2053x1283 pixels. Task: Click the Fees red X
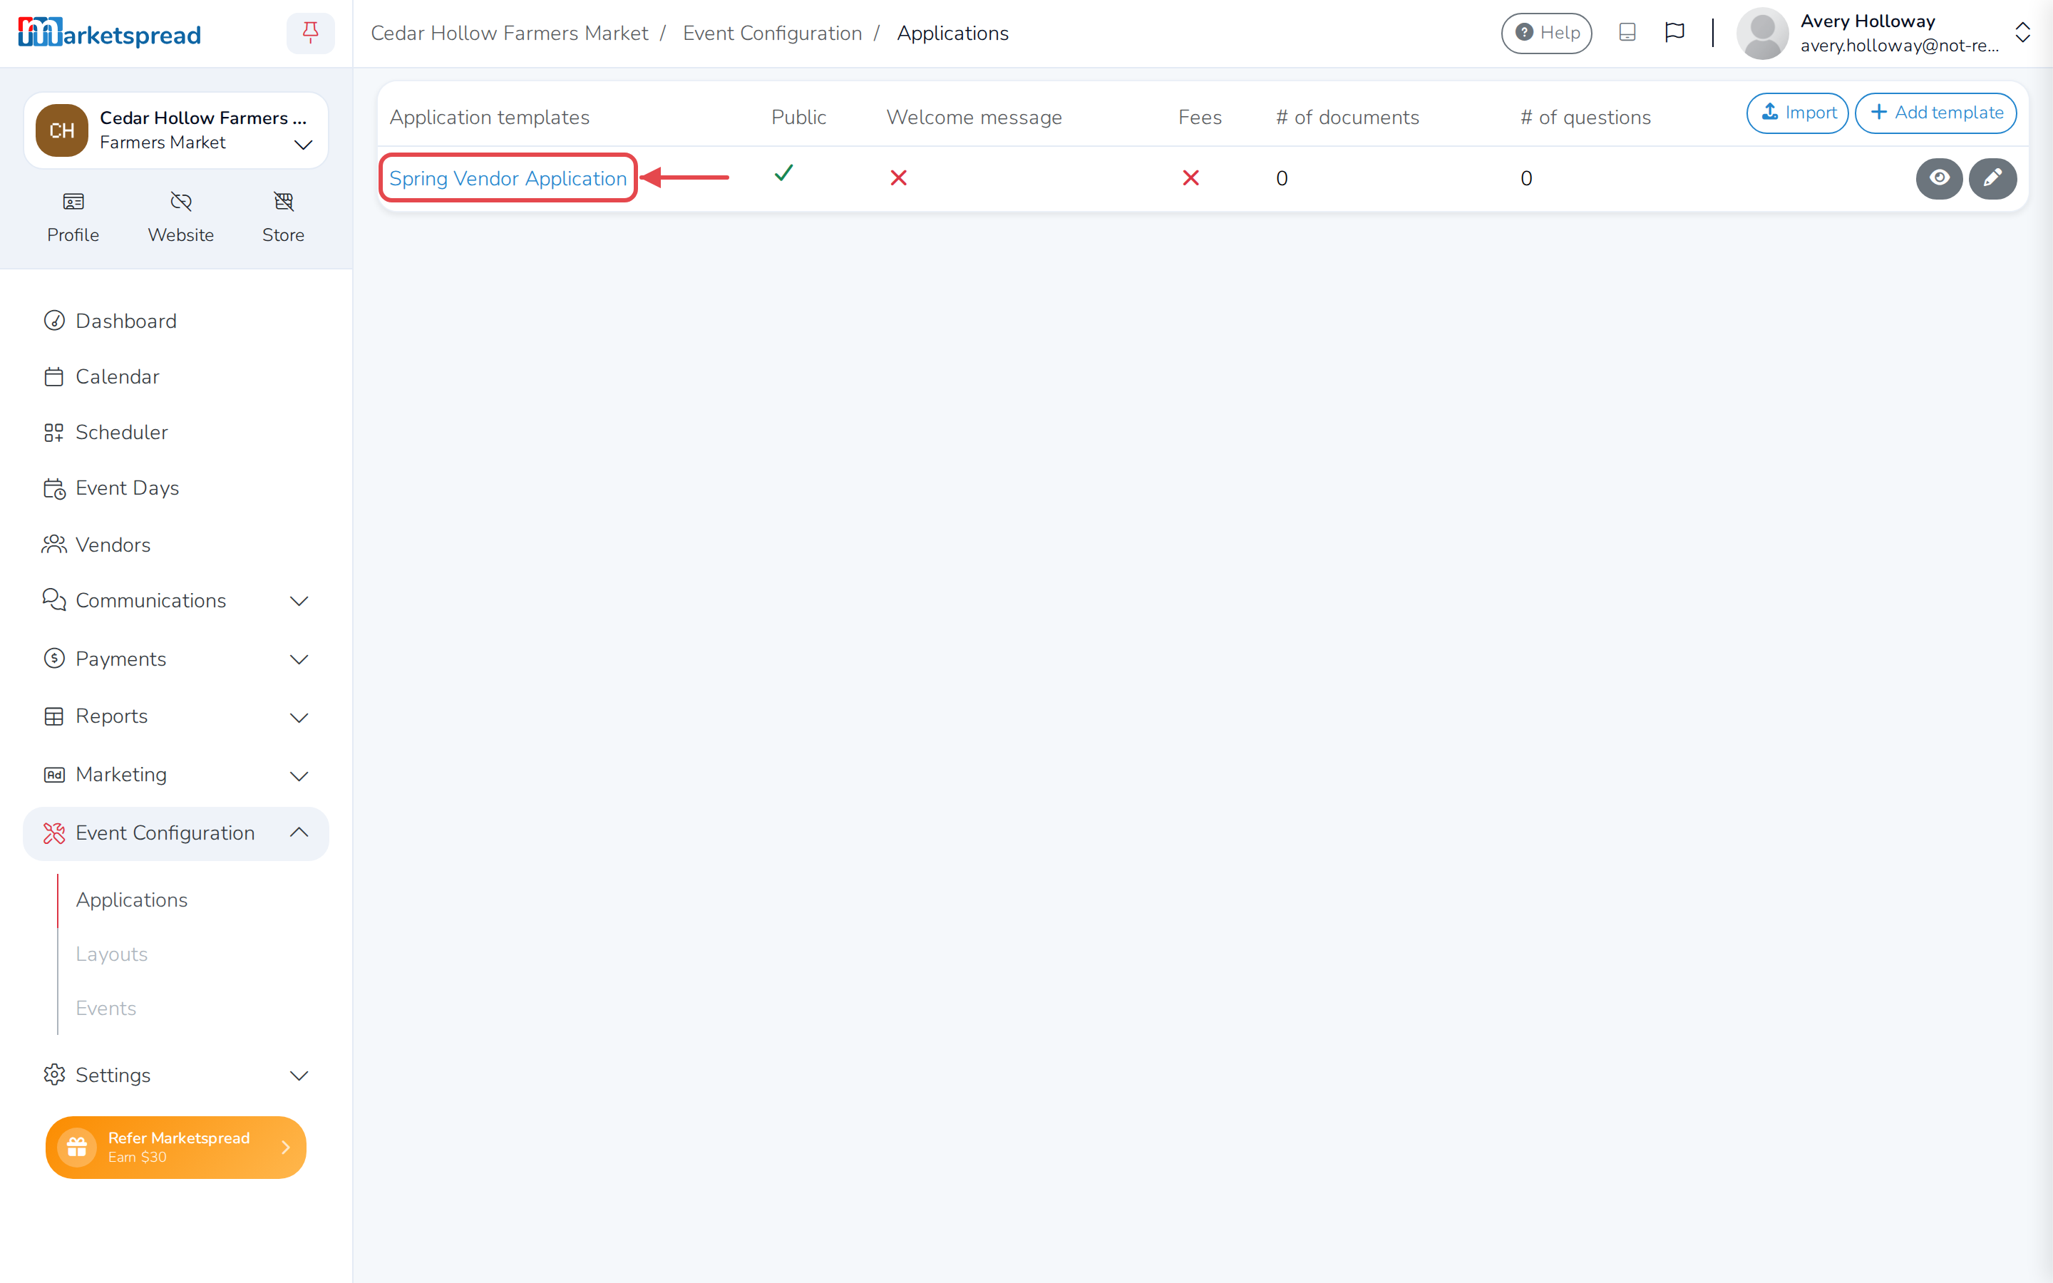coord(1191,178)
